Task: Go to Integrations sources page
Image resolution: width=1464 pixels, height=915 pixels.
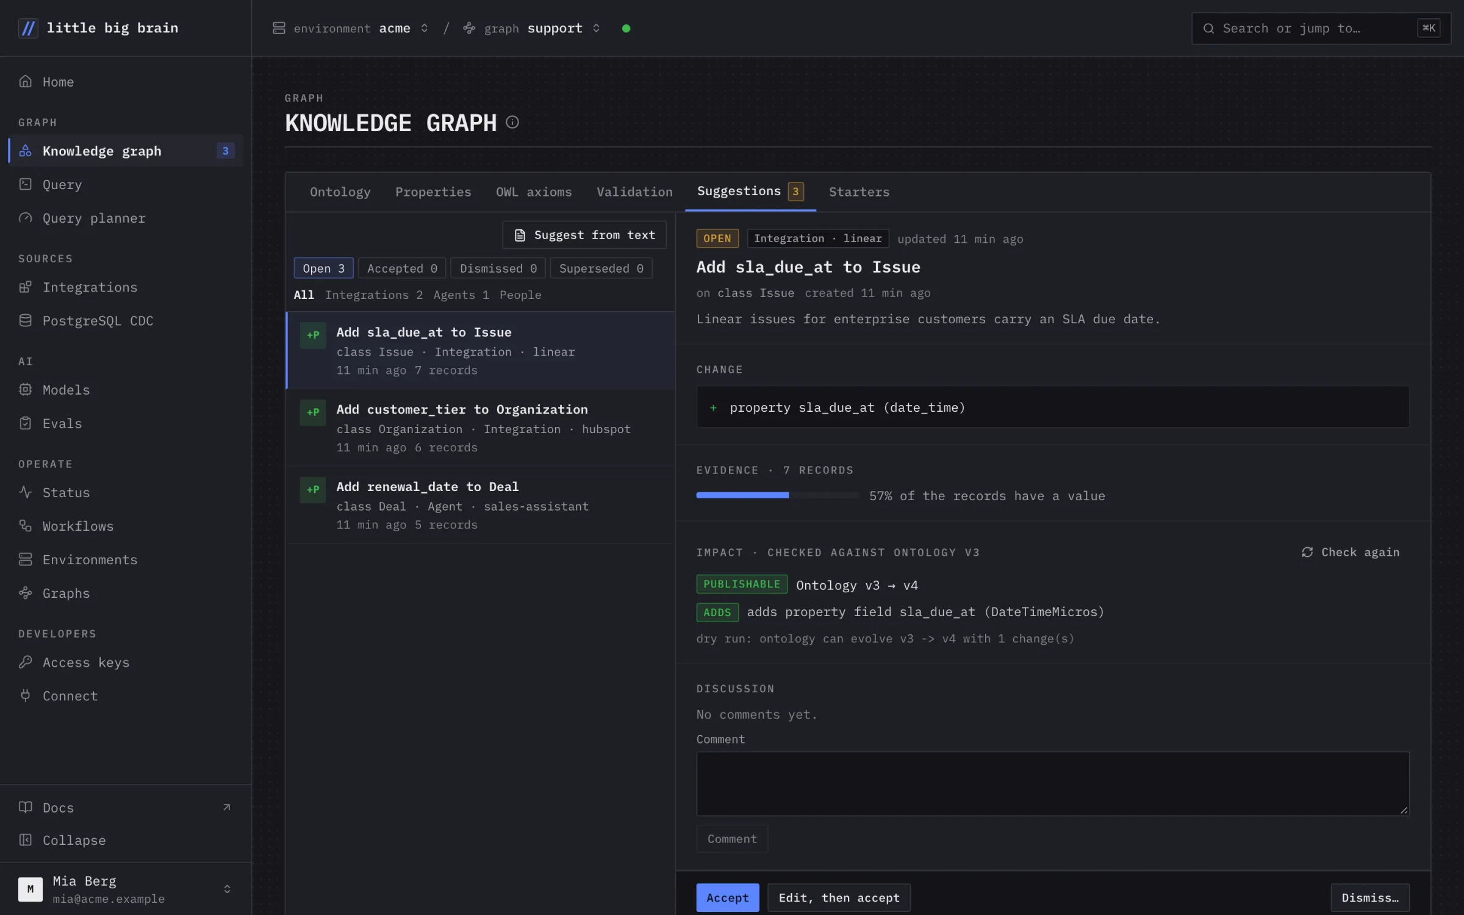Action: point(126,287)
